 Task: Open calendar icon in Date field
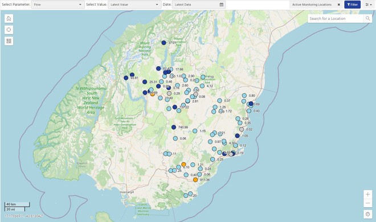click(x=222, y=5)
